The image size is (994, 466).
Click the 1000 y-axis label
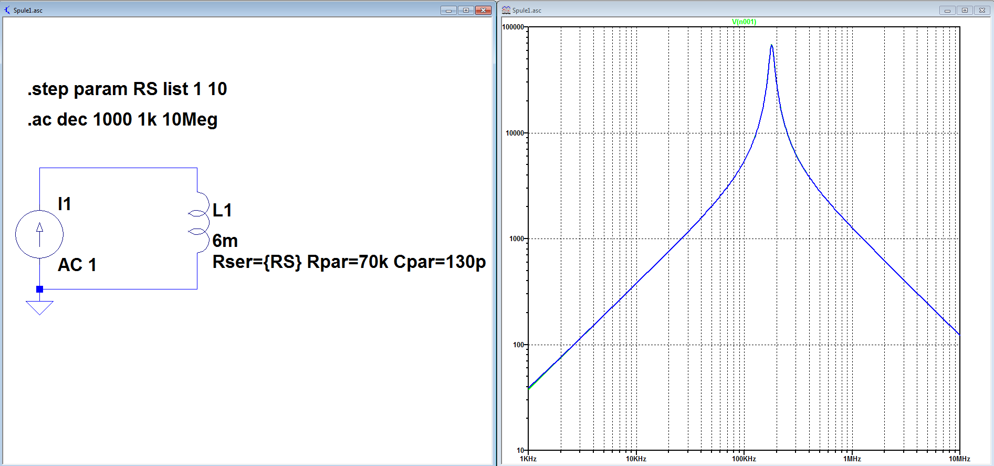pyautogui.click(x=517, y=239)
